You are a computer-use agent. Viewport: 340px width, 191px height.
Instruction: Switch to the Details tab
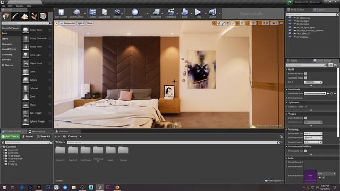tap(294, 60)
